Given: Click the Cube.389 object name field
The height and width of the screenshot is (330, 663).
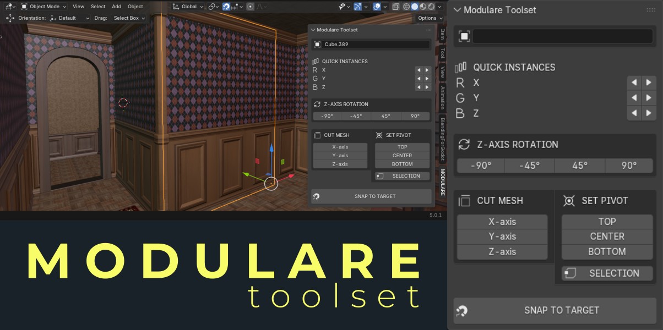Looking at the screenshot, I should click(x=371, y=45).
